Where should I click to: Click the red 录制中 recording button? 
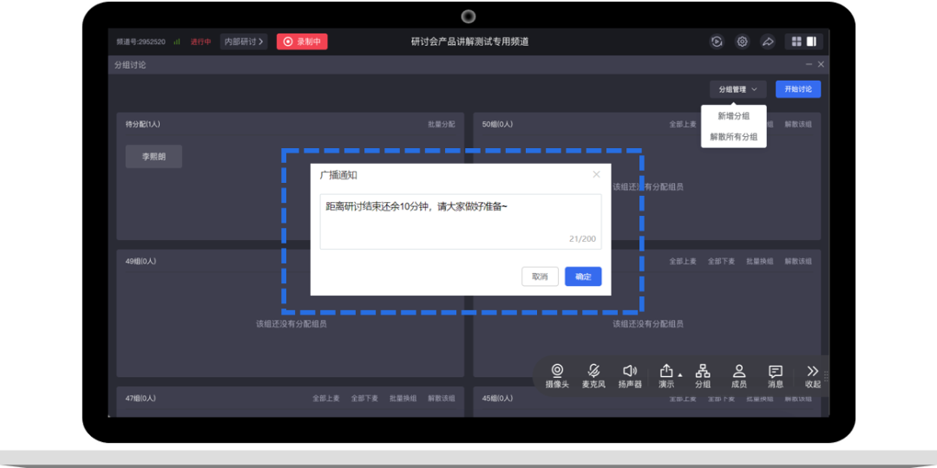(x=302, y=42)
